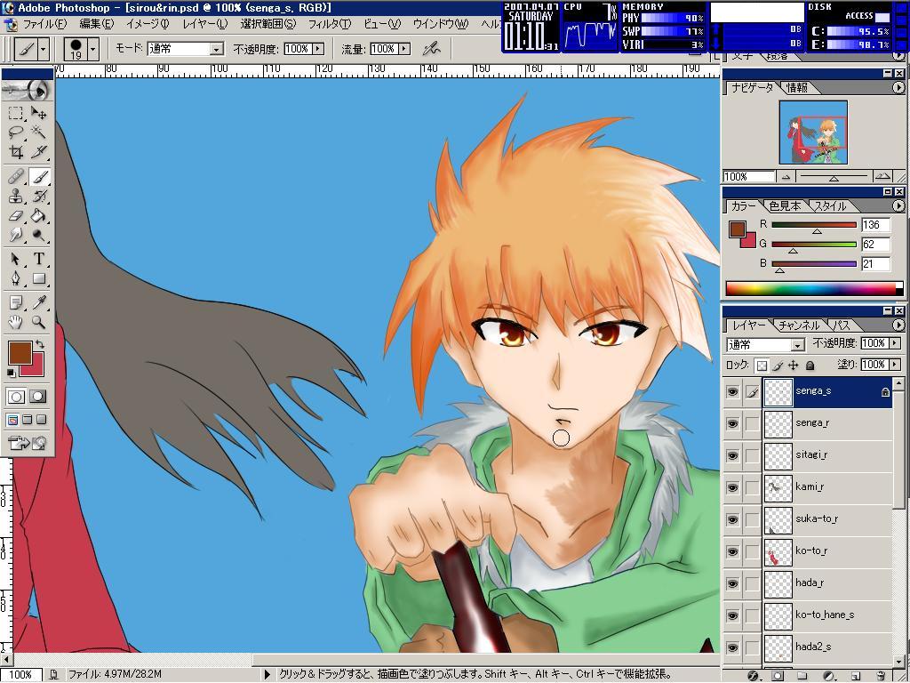The image size is (910, 683).
Task: Open the tool preset picker dropdown
Action: pos(44,50)
